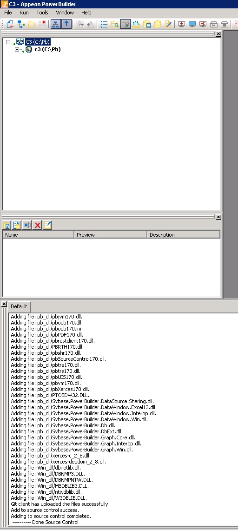This screenshot has width=238, height=530.
Task: Close the System Tree pane
Action: coord(218,34)
